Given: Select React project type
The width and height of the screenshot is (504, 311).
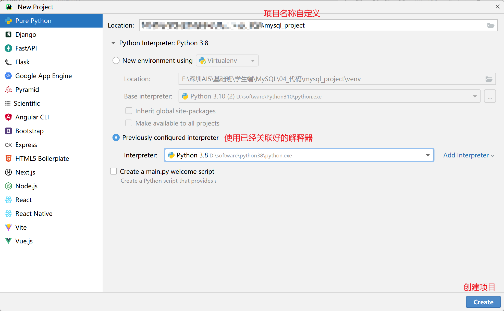Looking at the screenshot, I should pyautogui.click(x=51, y=200).
